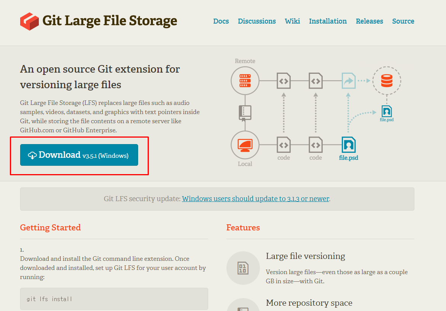The image size is (446, 311).
Task: Open the Docs navigation link
Action: point(221,21)
